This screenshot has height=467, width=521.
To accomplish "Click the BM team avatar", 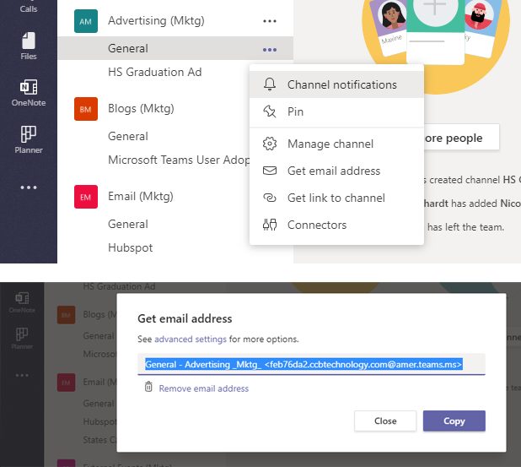I will tap(86, 109).
